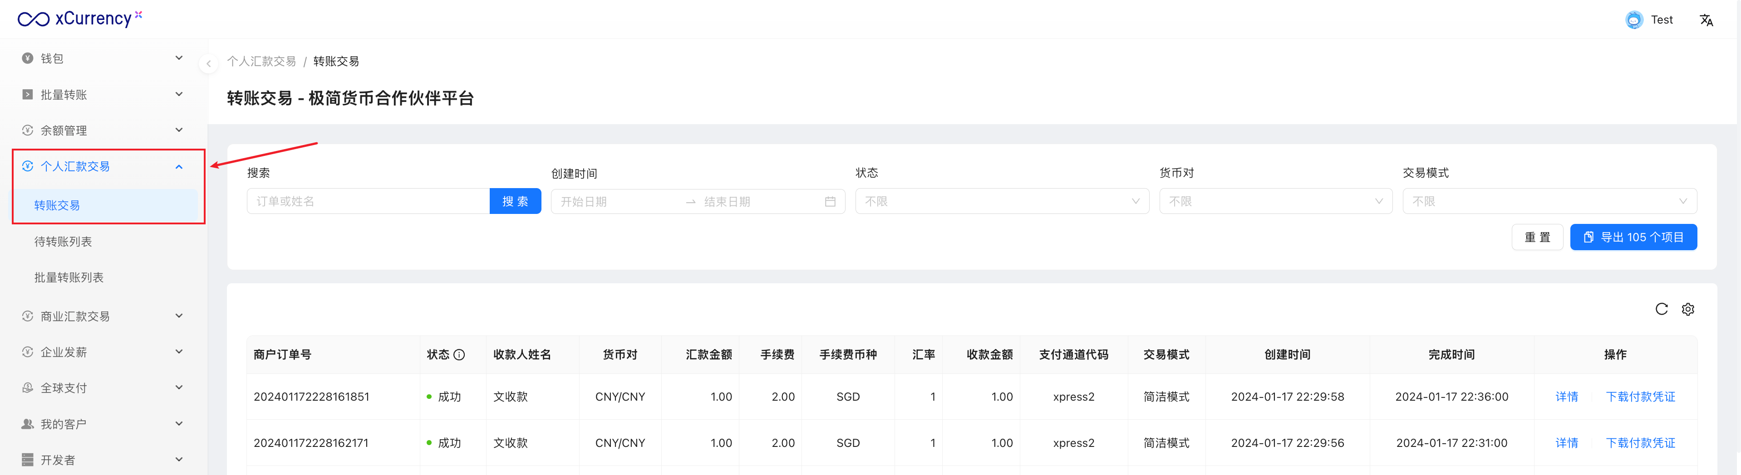Viewport: 1741px width, 475px height.
Task: Switch language via translate icon
Action: click(1706, 20)
